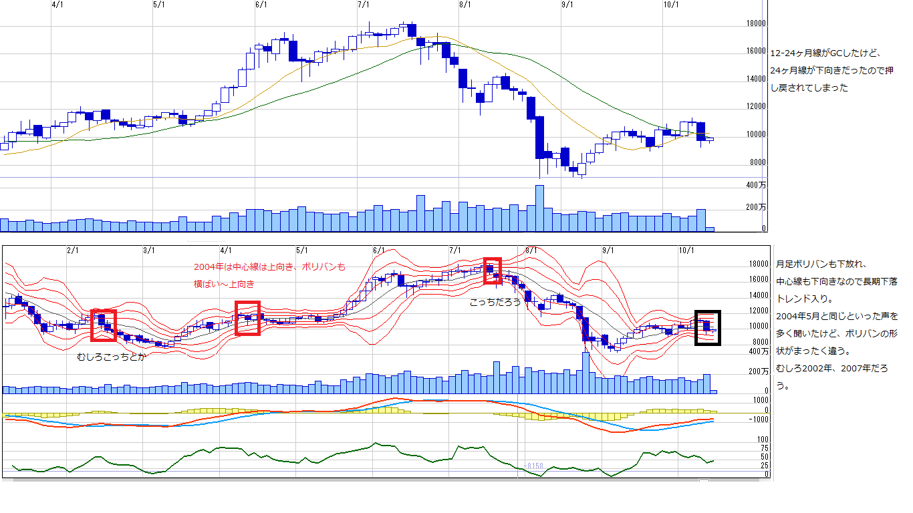Select the 6/1 date label on upper chart

click(261, 5)
